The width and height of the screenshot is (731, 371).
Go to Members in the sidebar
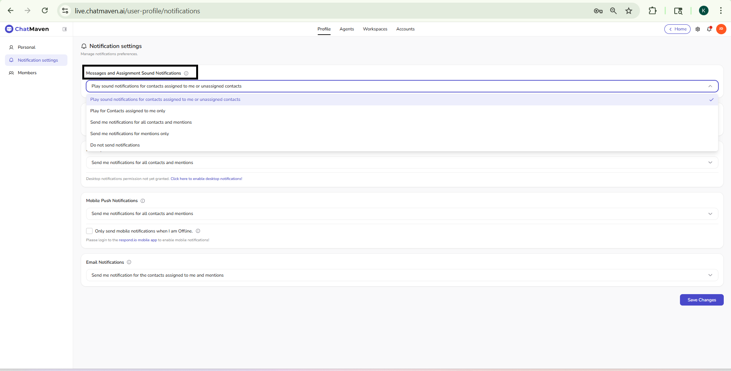pos(27,73)
